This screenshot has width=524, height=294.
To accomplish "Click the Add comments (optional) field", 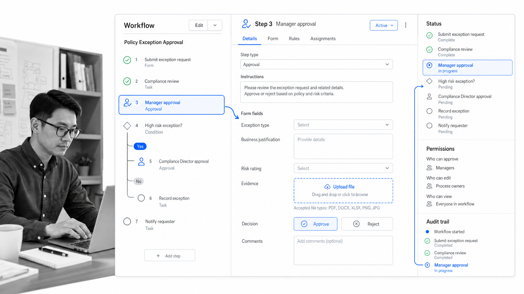I will (343, 250).
